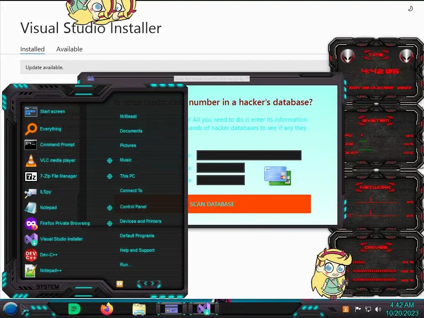Open 7-Zip File Manager icon
424x318 pixels.
pyautogui.click(x=31, y=176)
